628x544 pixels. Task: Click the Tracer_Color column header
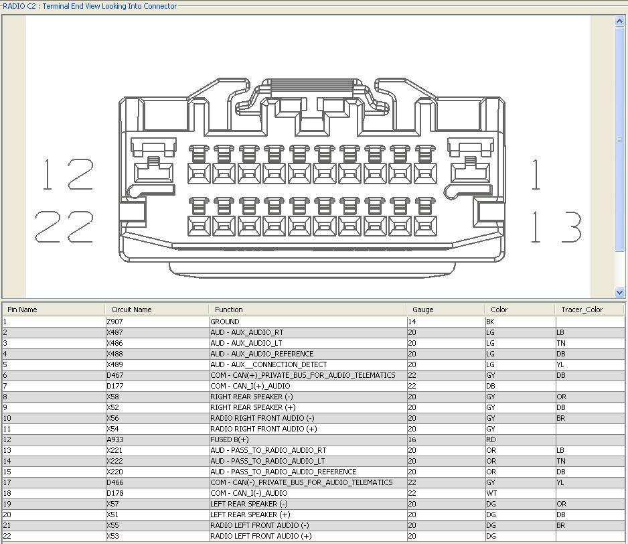coord(589,310)
